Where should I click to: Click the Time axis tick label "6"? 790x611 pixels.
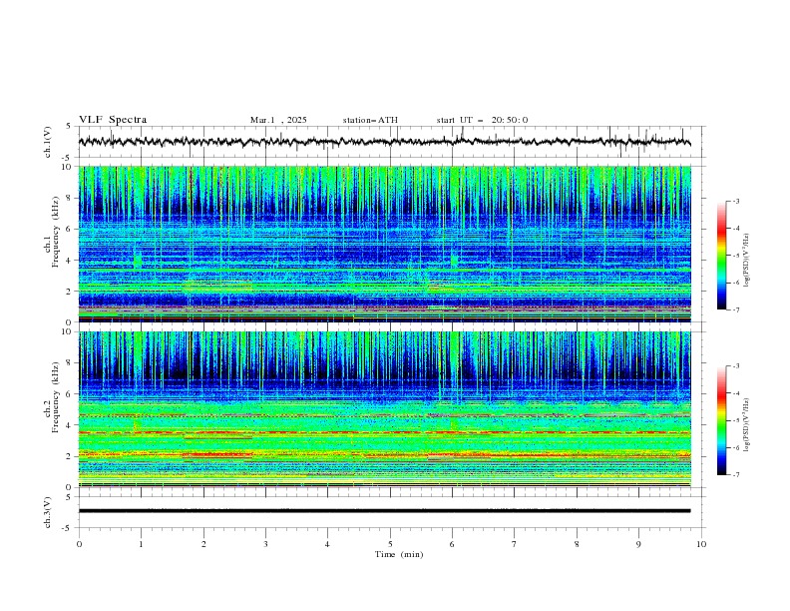tap(452, 544)
